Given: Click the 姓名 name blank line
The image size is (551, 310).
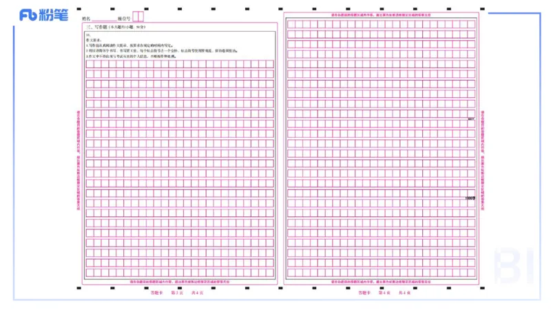Looking at the screenshot, I should 104,19.
